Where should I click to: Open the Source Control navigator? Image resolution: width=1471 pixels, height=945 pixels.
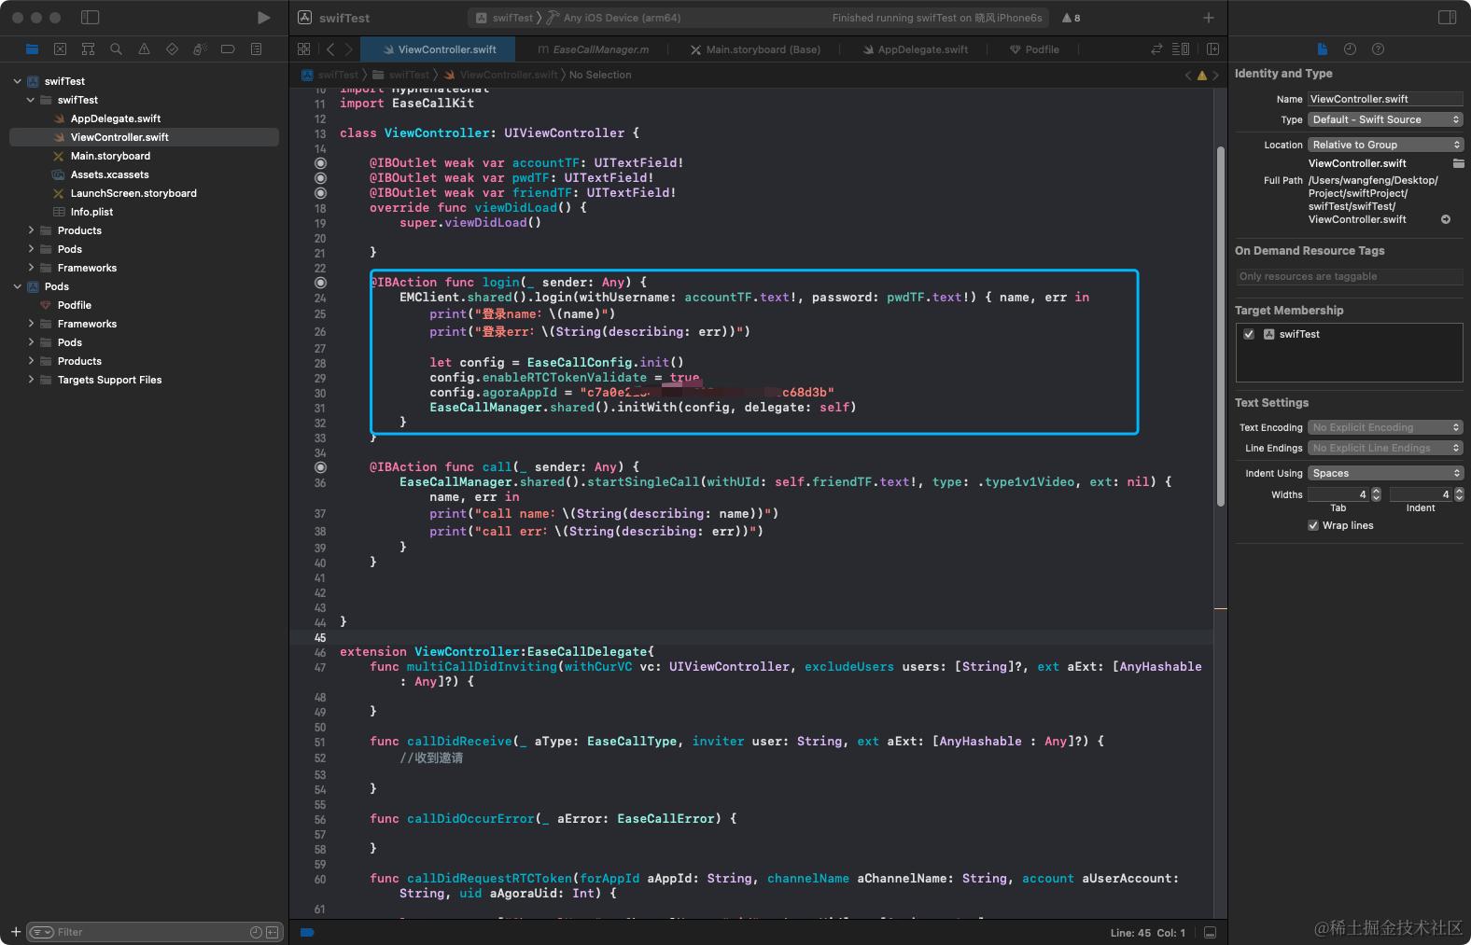pyautogui.click(x=60, y=49)
